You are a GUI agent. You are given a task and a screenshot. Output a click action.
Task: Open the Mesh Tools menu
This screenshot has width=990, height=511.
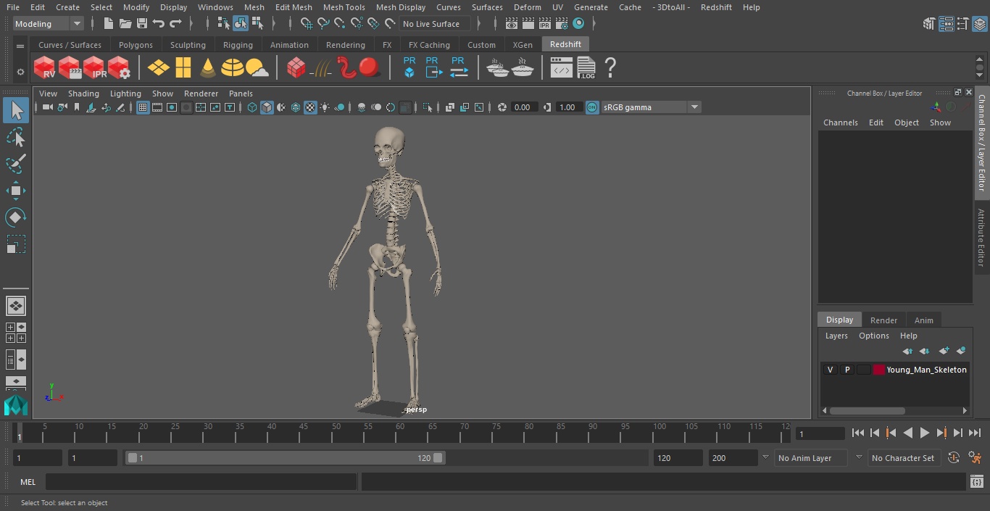[344, 7]
